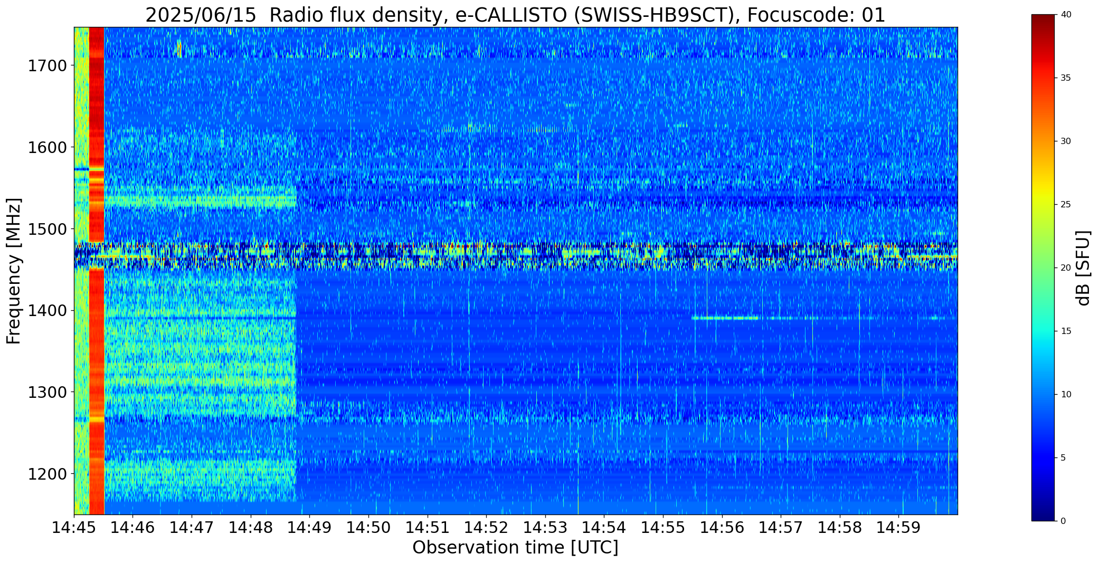Click the yellow band of the colorbar near 25
The height and width of the screenshot is (563, 1099).
coord(1044,201)
